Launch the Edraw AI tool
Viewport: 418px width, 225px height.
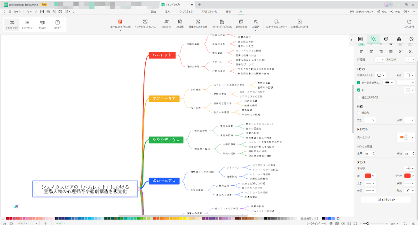click(166, 24)
